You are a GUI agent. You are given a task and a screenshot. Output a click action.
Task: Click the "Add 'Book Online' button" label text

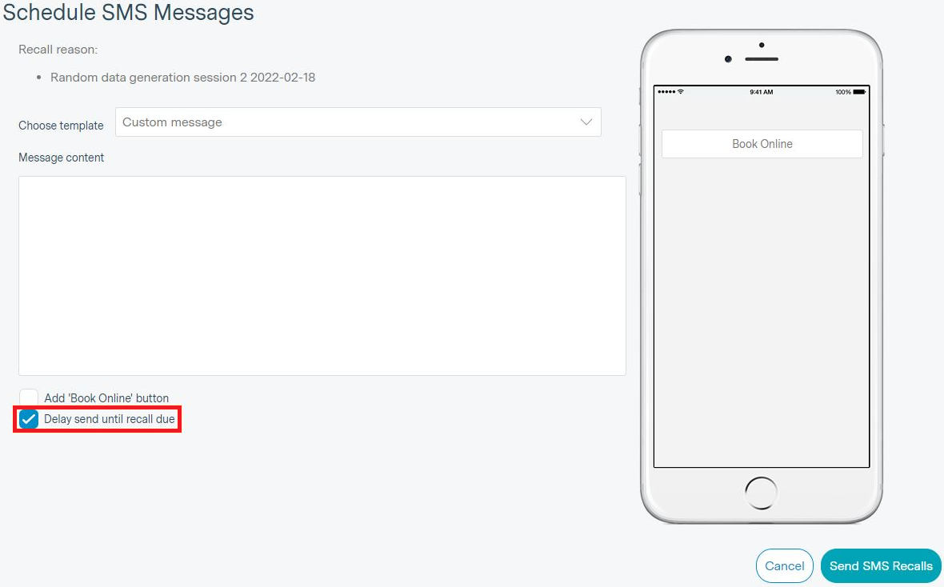tap(106, 398)
